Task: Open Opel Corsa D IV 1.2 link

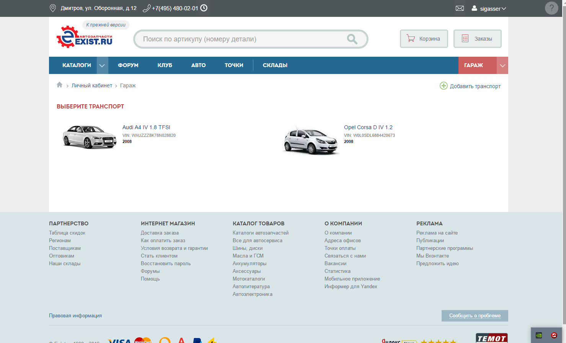Action: click(x=368, y=127)
